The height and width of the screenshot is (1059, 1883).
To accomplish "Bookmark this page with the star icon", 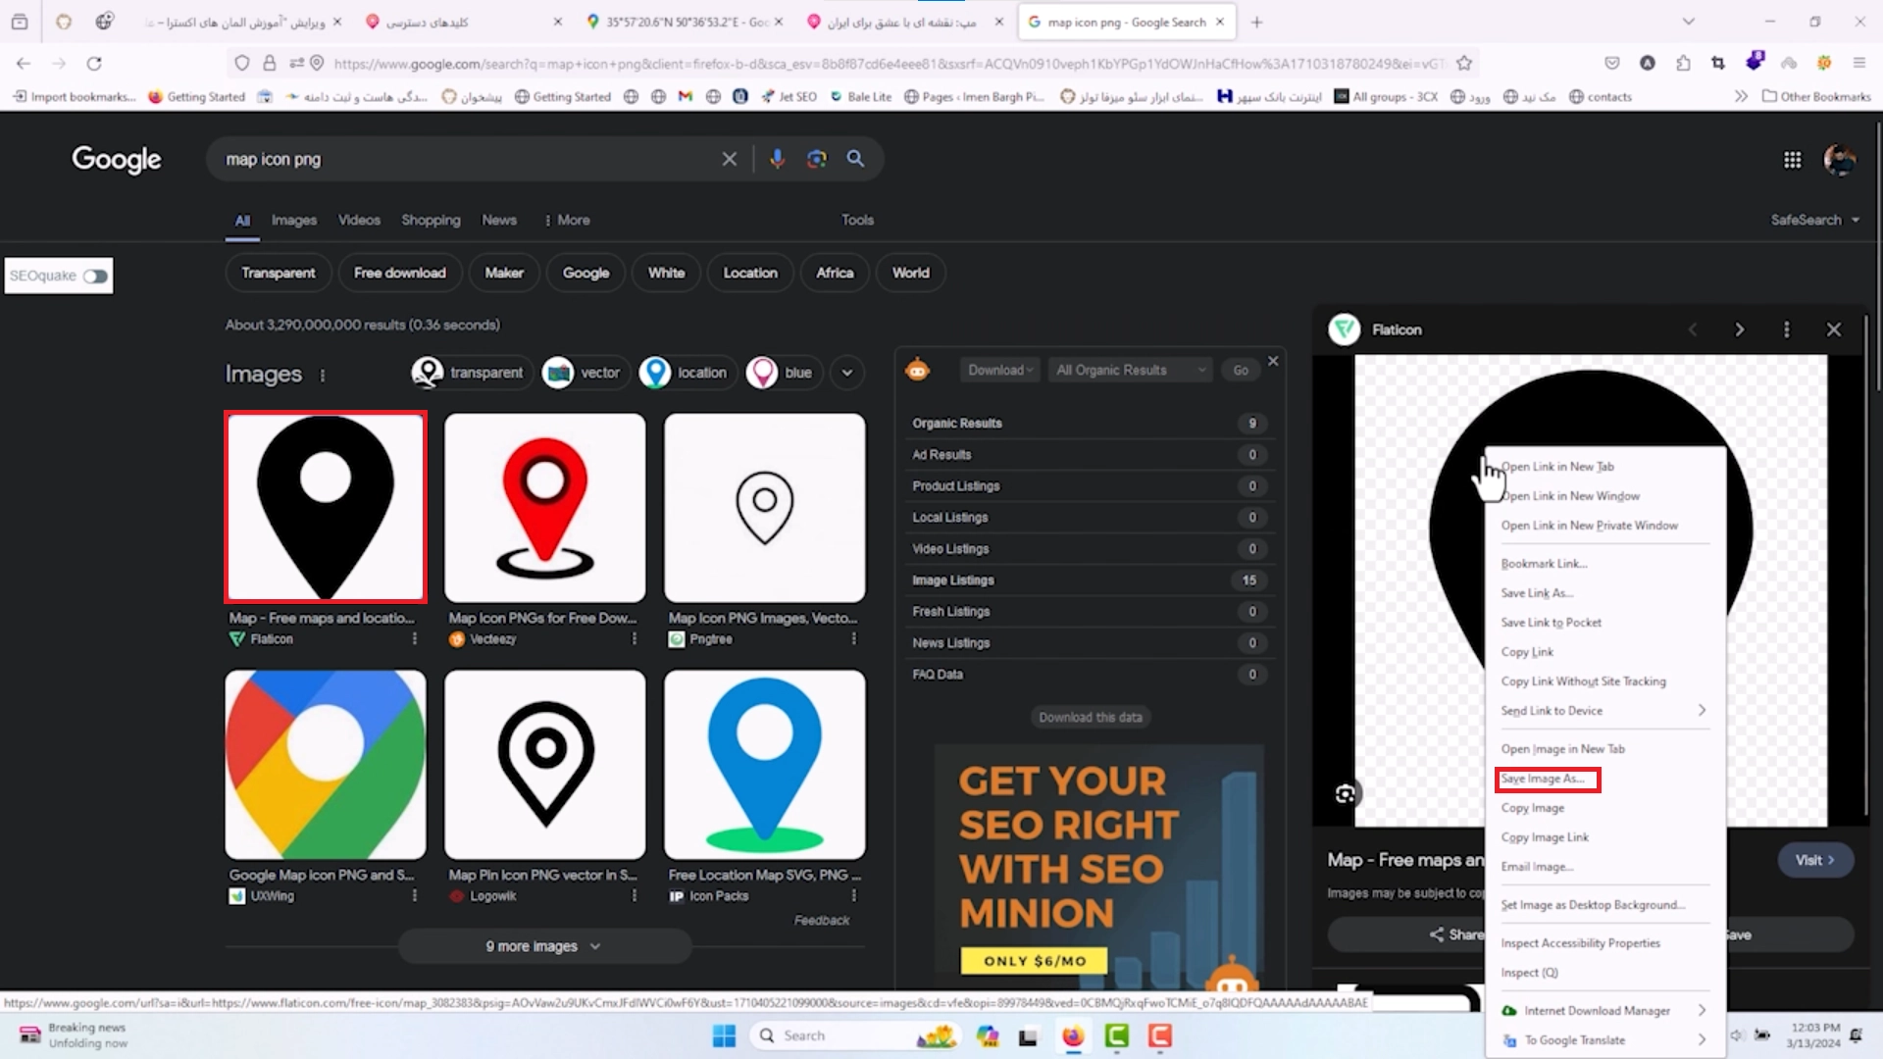I will click(x=1464, y=64).
